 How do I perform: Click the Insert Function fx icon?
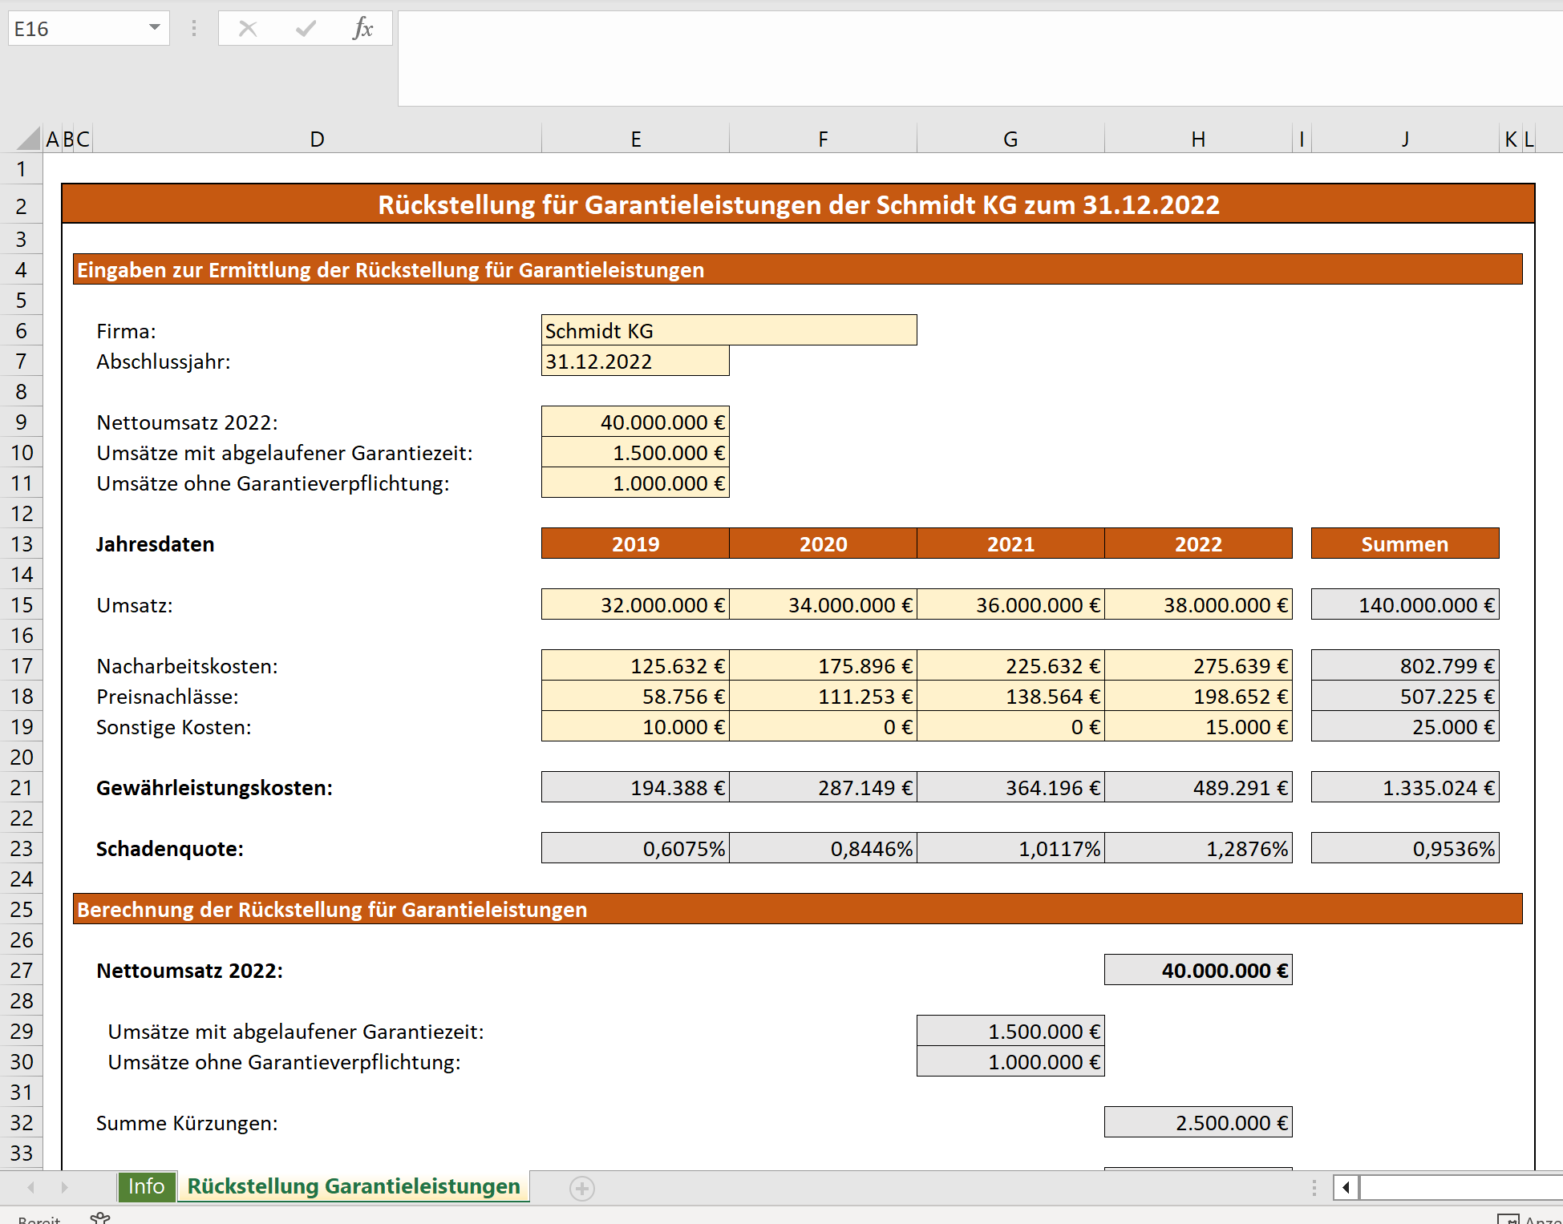tap(362, 29)
